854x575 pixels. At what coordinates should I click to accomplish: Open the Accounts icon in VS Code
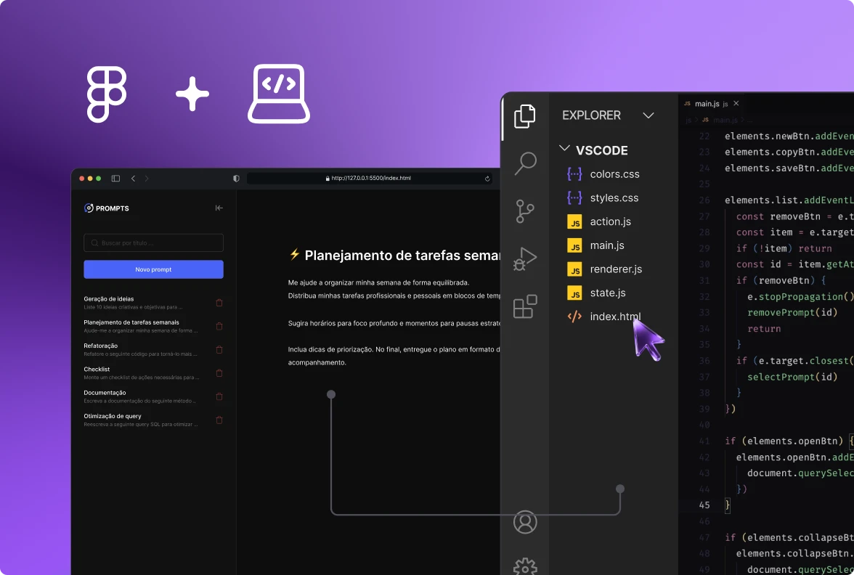(x=525, y=521)
